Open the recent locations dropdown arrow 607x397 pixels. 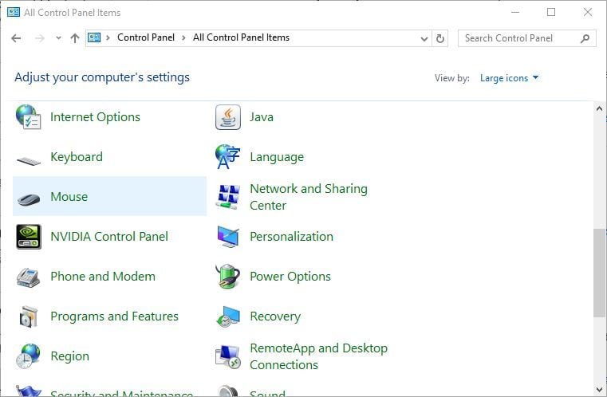[x=58, y=38]
